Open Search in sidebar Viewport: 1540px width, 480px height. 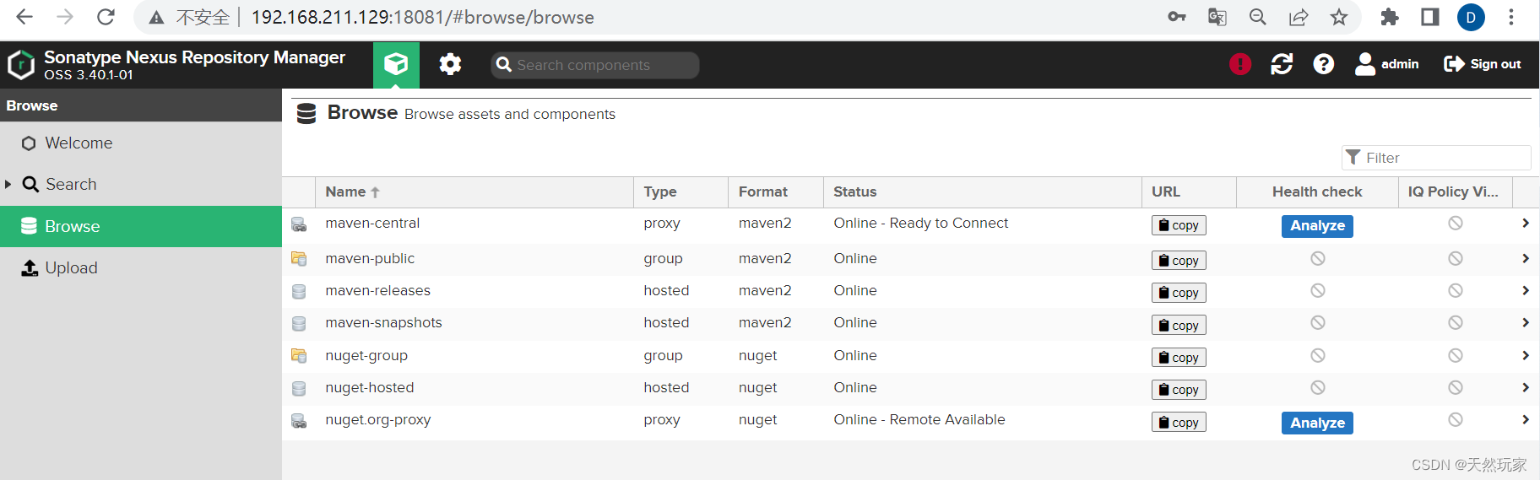(71, 184)
